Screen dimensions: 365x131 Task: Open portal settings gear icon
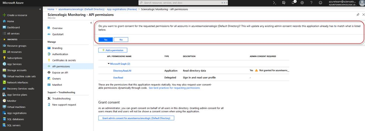[x=302, y=3]
